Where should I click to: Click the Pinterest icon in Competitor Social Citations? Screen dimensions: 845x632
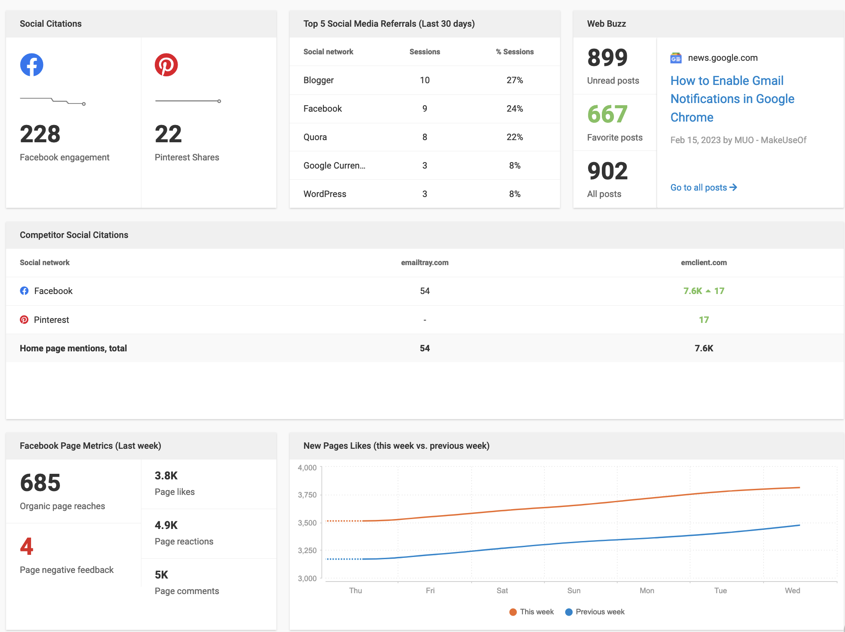point(25,319)
